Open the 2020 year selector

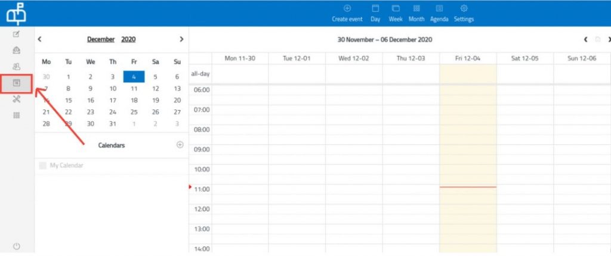128,39
